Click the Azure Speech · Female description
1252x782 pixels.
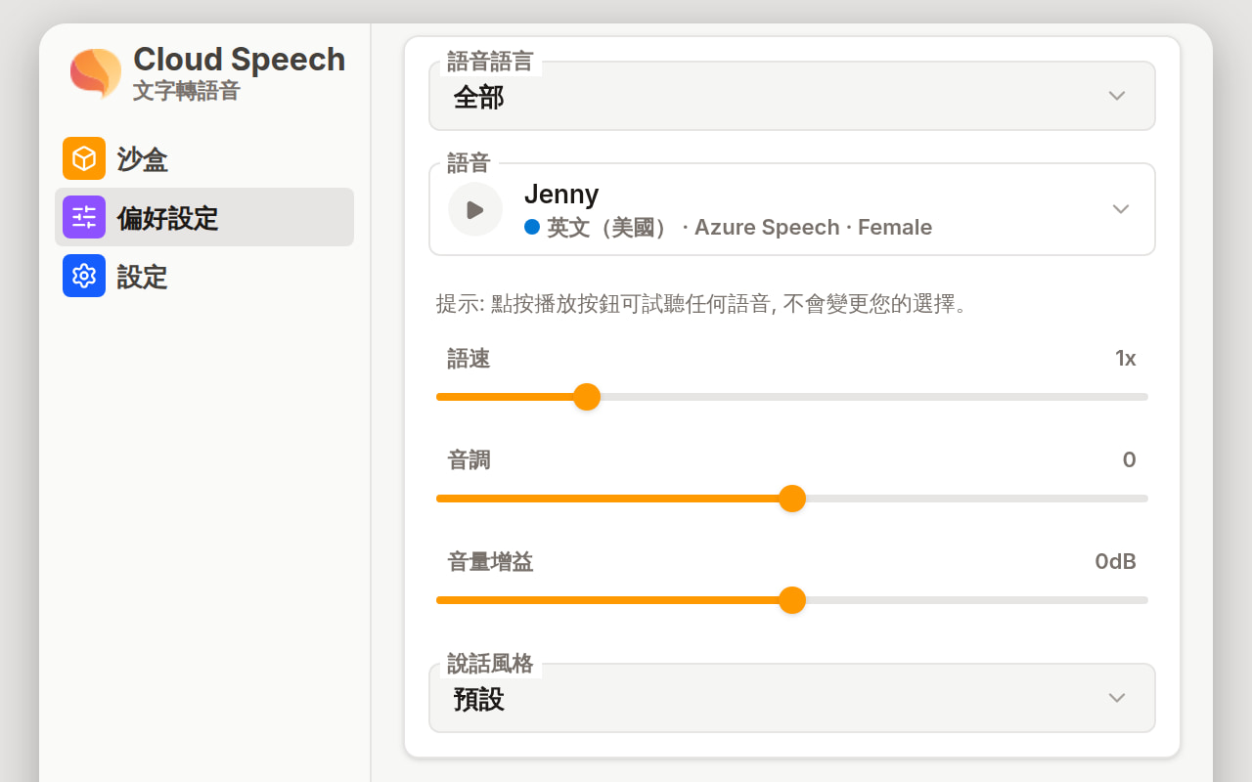(813, 228)
